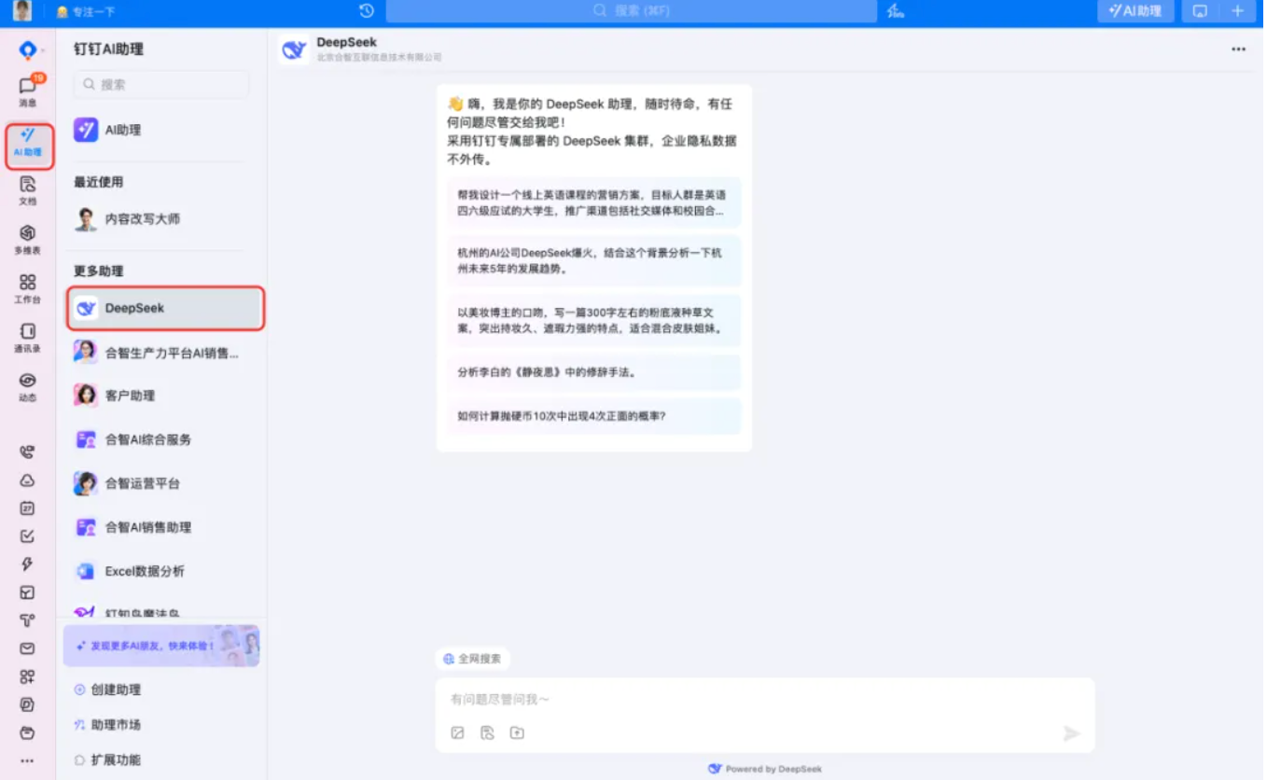The height and width of the screenshot is (780, 1267).
Task: Click the document attach icon in input box
Action: tap(487, 733)
